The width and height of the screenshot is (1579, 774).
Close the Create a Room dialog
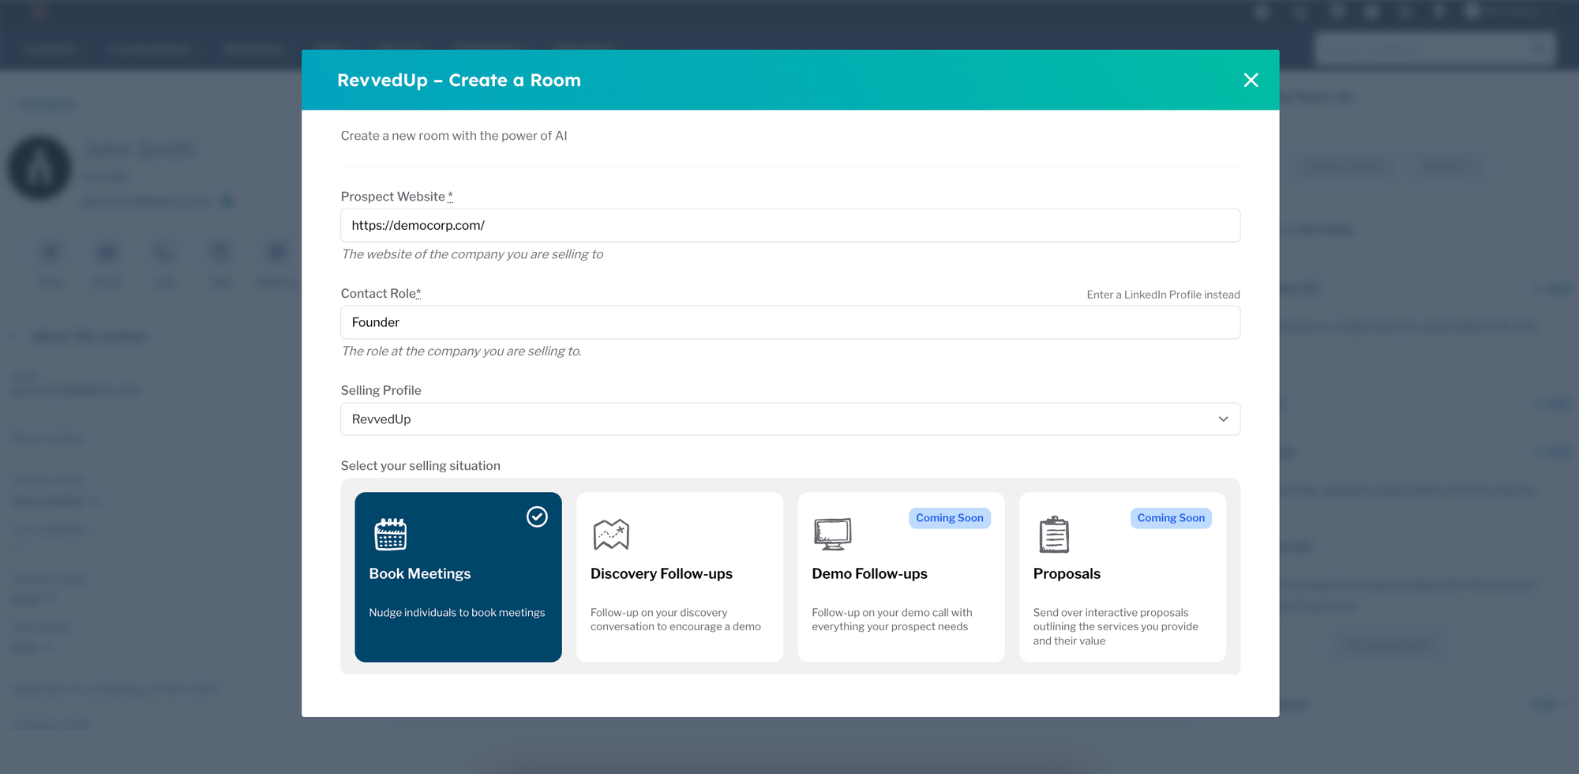point(1251,80)
